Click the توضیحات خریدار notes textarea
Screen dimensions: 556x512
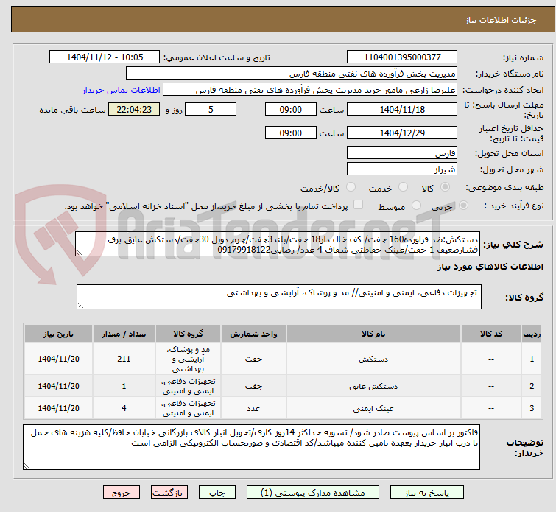tap(251, 447)
